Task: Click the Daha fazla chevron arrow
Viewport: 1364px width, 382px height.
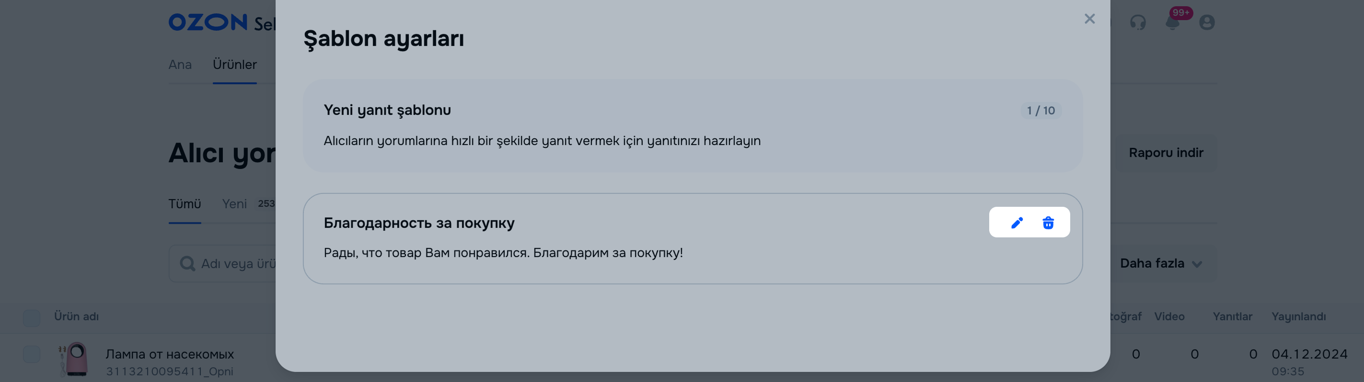Action: tap(1197, 264)
